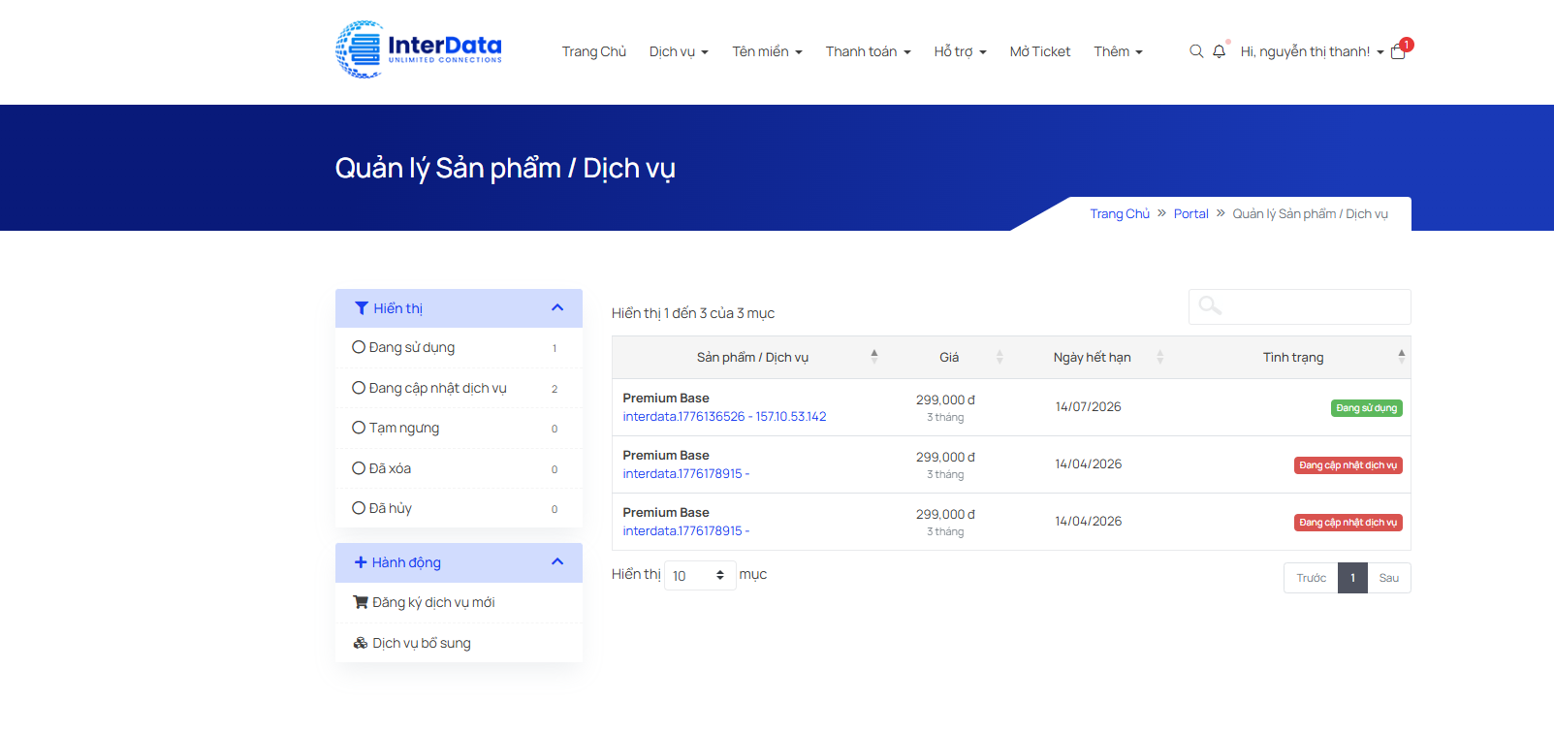The image size is (1554, 734).
Task: Click the table search input field
Action: (x=1299, y=306)
